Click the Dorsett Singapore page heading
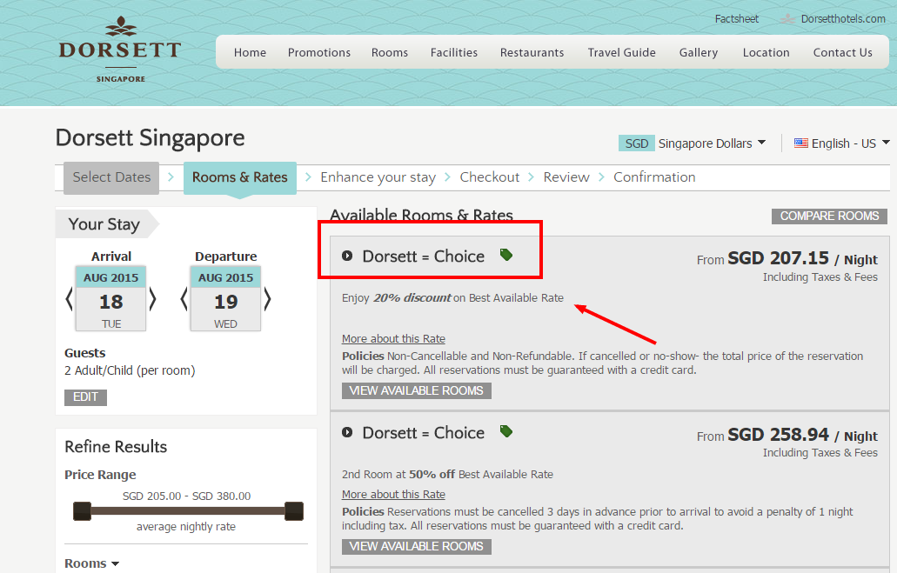897x573 pixels. coord(150,138)
